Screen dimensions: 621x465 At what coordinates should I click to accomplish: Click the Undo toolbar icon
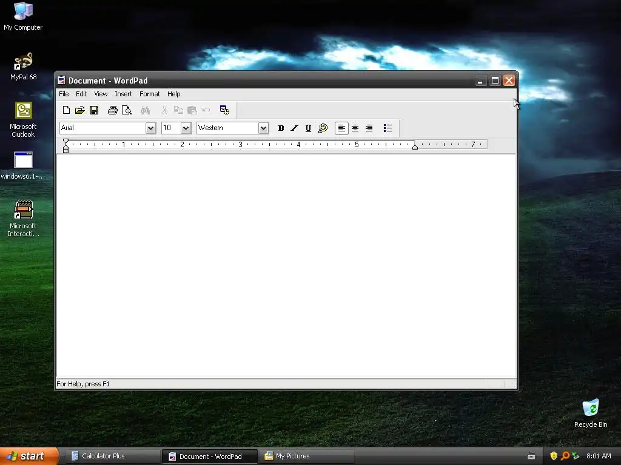pos(206,110)
